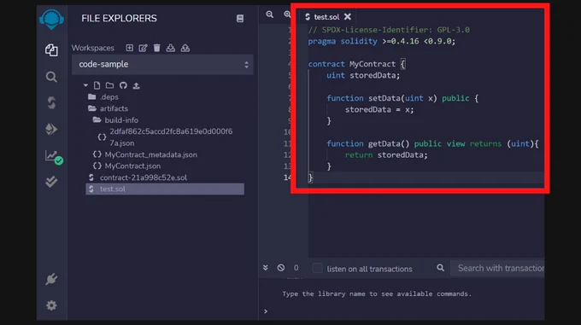Open the settings gear icon
Image resolution: width=581 pixels, height=325 pixels.
coord(51,305)
